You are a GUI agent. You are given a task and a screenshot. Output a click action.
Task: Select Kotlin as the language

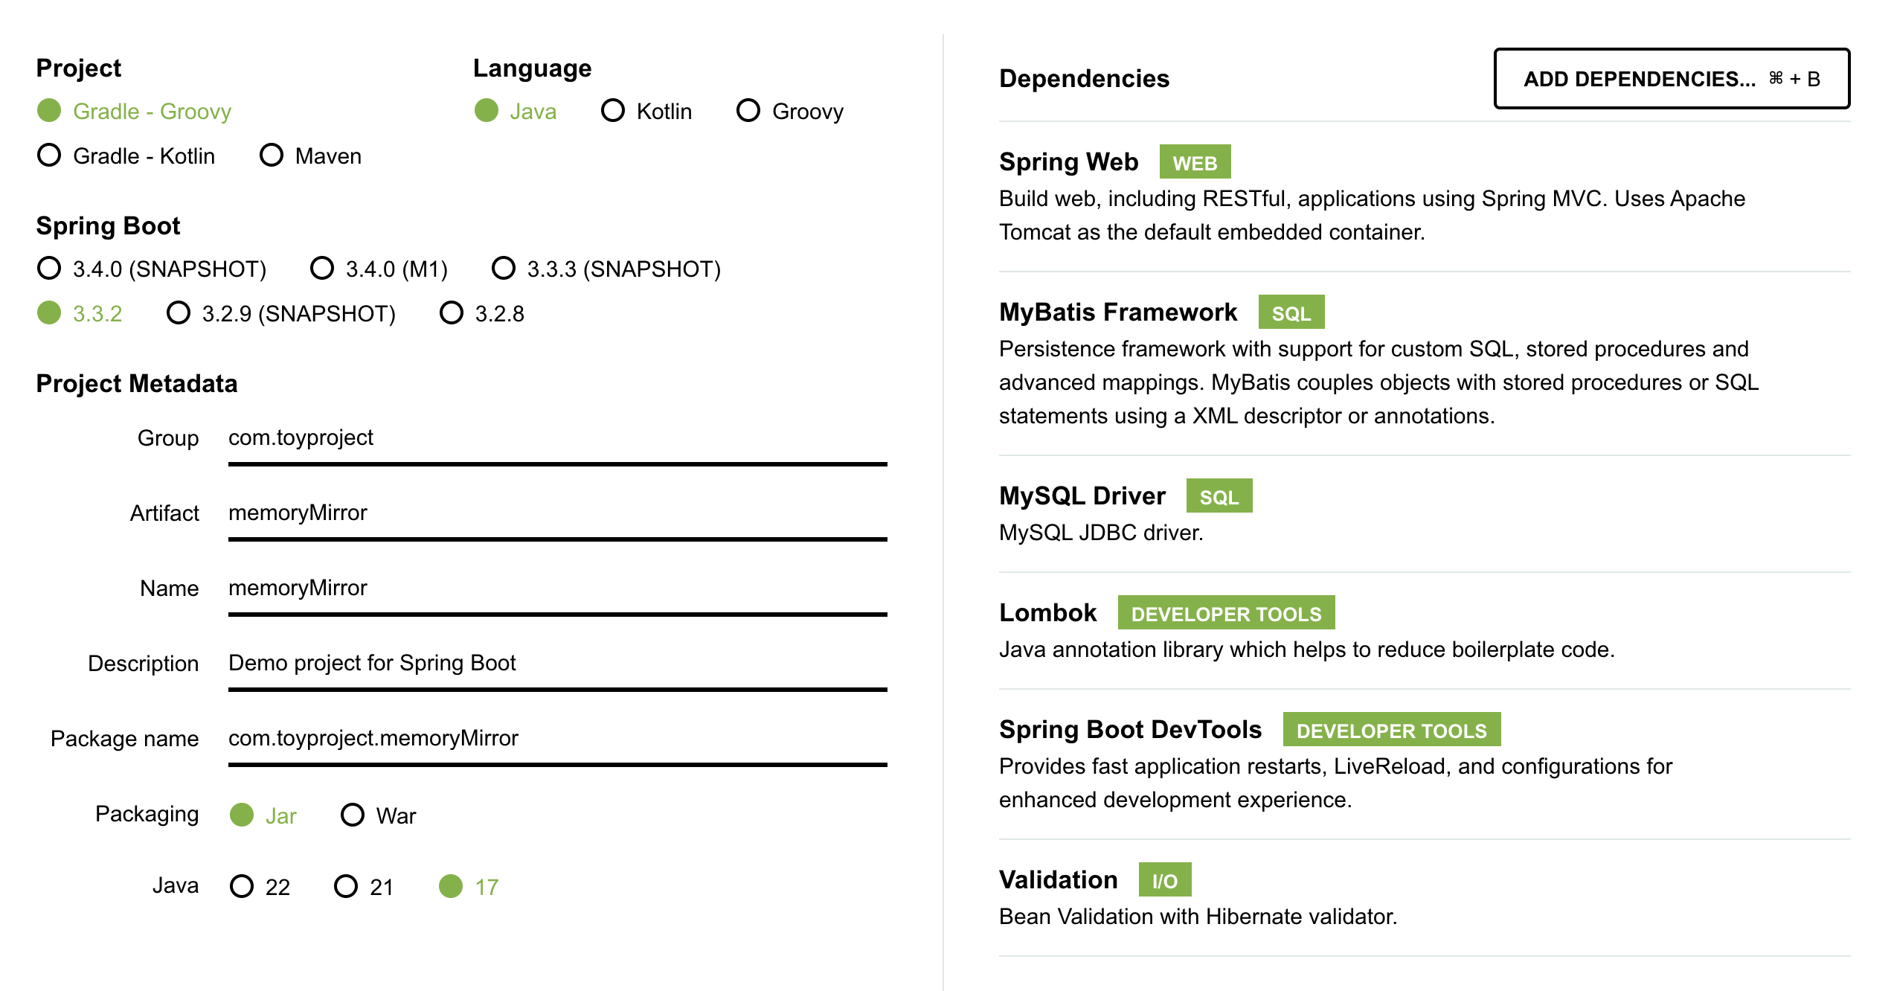pos(613,111)
